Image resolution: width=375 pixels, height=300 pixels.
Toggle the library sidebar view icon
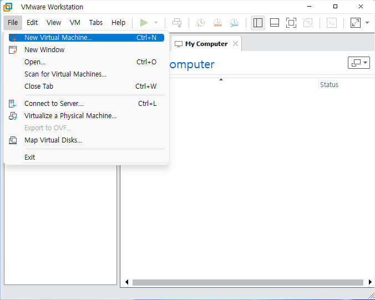coord(258,23)
